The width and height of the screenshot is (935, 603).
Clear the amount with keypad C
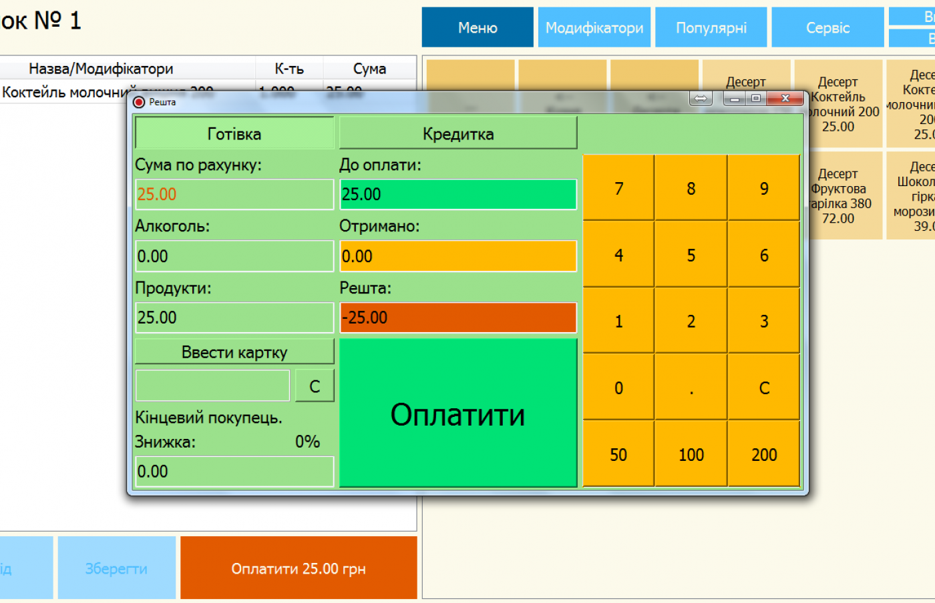(x=763, y=388)
